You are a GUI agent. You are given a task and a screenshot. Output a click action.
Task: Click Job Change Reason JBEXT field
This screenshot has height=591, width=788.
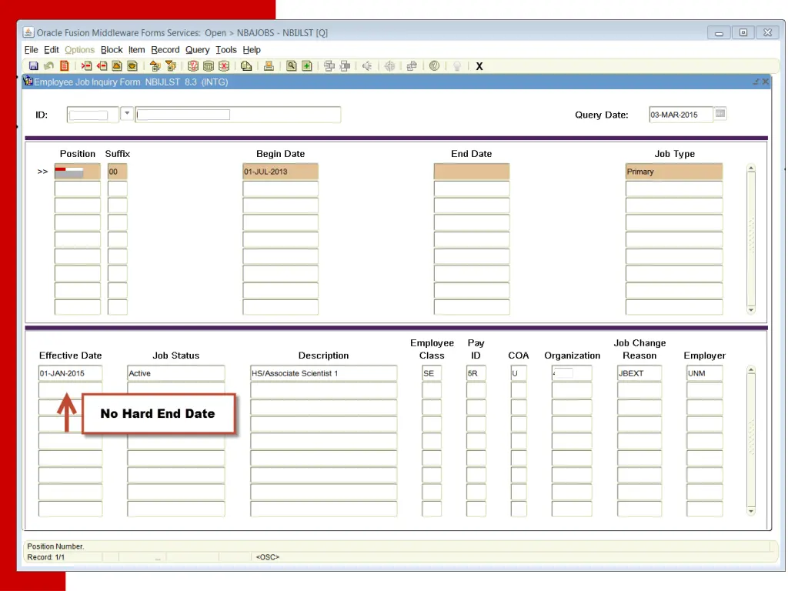click(x=639, y=373)
